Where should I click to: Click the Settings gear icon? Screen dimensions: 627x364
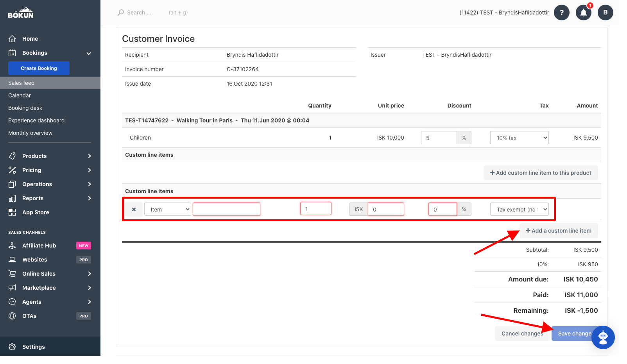[12, 347]
